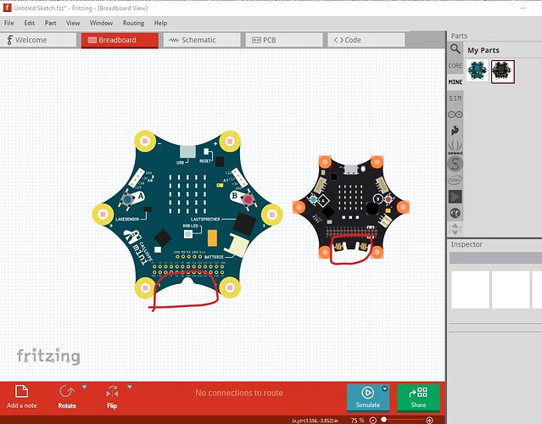The image size is (542, 424).
Task: Open the Routing menu
Action: tap(133, 23)
